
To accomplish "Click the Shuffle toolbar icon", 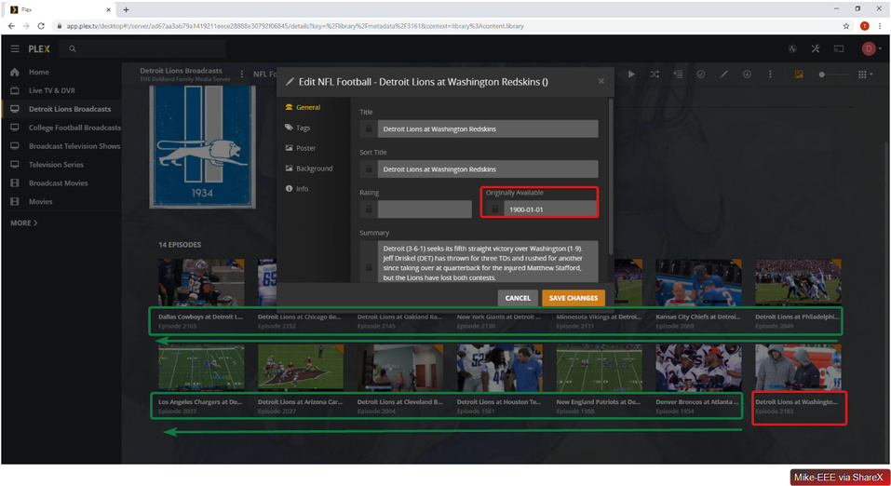I will [x=655, y=74].
